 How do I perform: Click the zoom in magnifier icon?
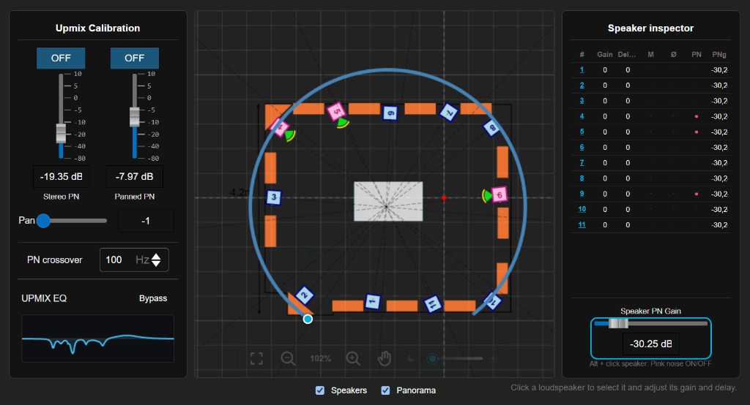pos(353,358)
